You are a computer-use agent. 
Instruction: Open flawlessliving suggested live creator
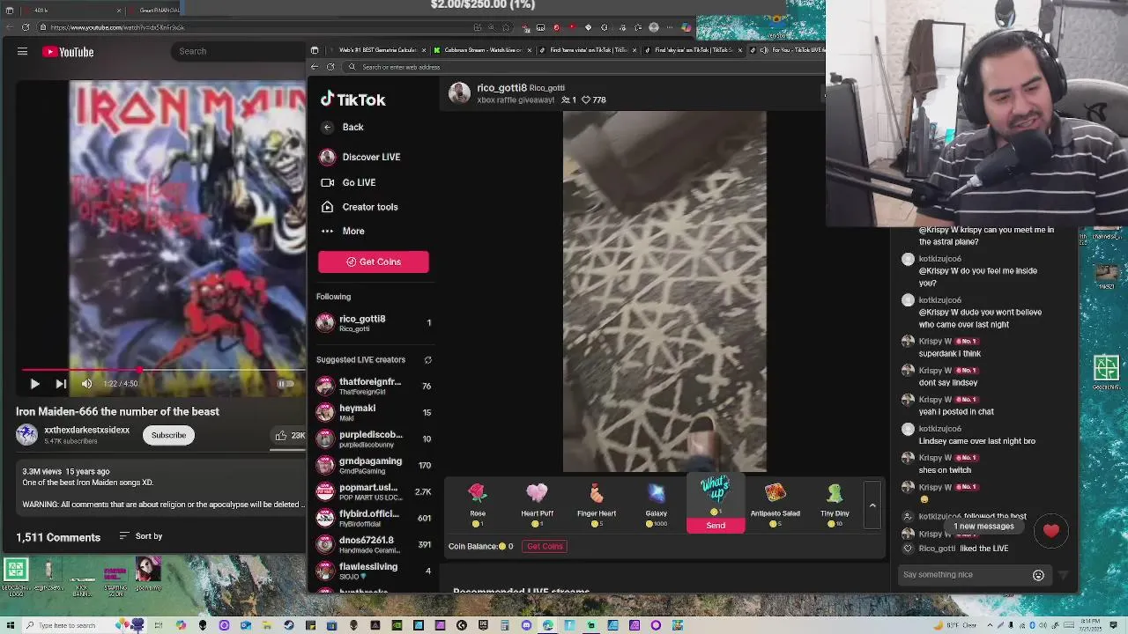(x=374, y=571)
